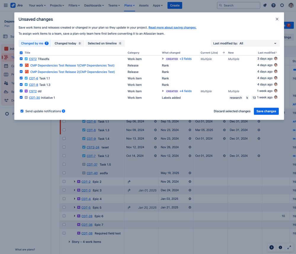Open the Filters menu
Viewport: 296px width, 254px height.
pyautogui.click(x=74, y=5)
